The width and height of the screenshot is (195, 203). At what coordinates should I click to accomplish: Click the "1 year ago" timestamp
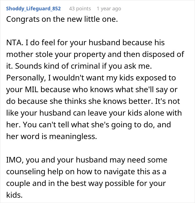click(109, 9)
